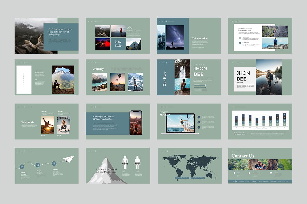Click the left label button under world map
307x204 pixels.
click(181, 178)
